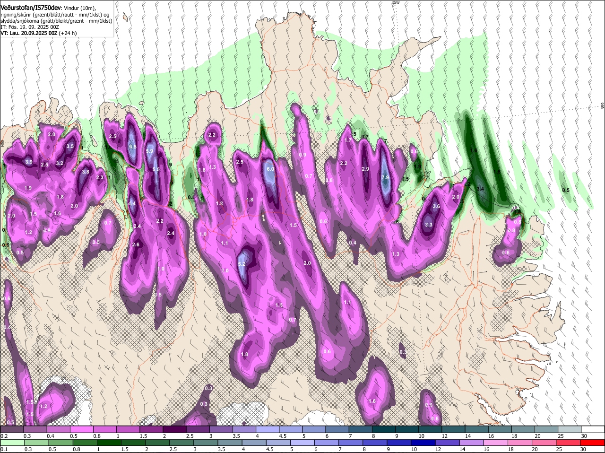Screen dimensions: 605x453
Task: Click the 3.4 value in green rain band
Action: 481,189
